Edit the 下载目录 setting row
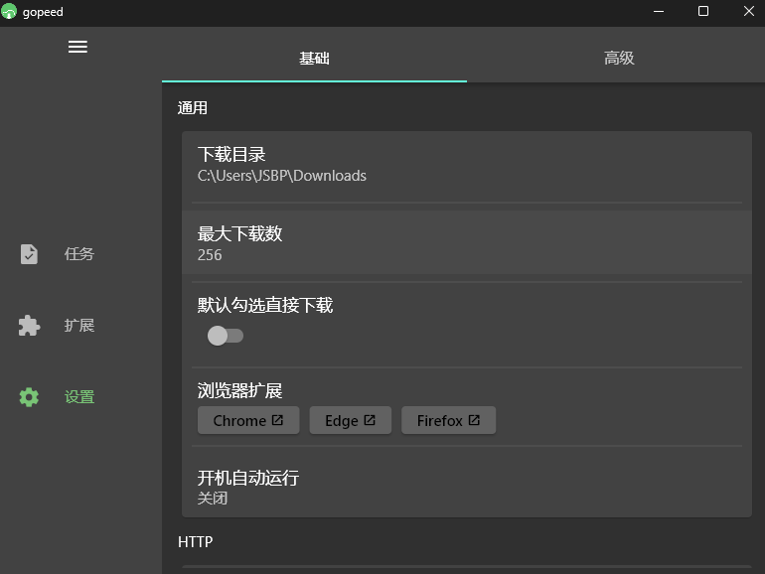This screenshot has height=574, width=765. [x=466, y=166]
